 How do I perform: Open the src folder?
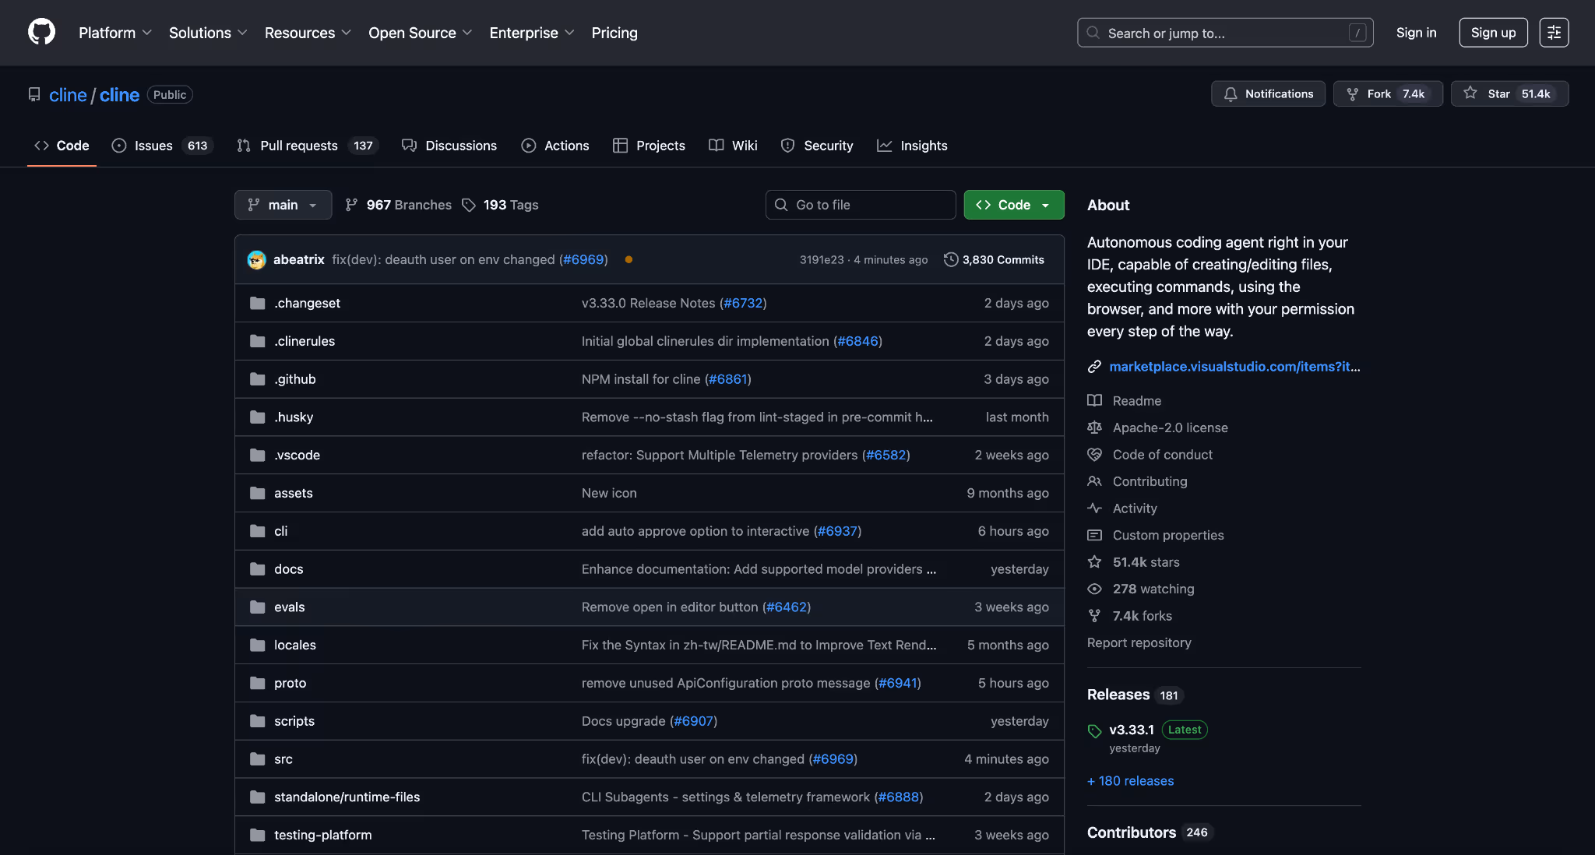283,758
